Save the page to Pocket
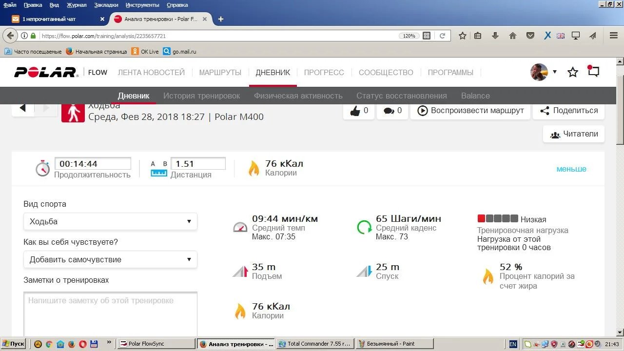This screenshot has width=624, height=351. pyautogui.click(x=530, y=36)
